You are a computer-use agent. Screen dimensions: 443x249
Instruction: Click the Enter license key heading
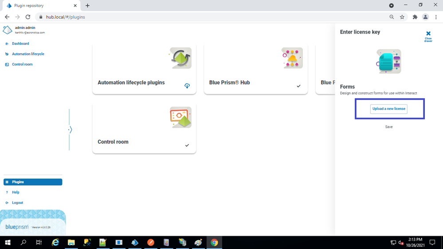pyautogui.click(x=360, y=32)
